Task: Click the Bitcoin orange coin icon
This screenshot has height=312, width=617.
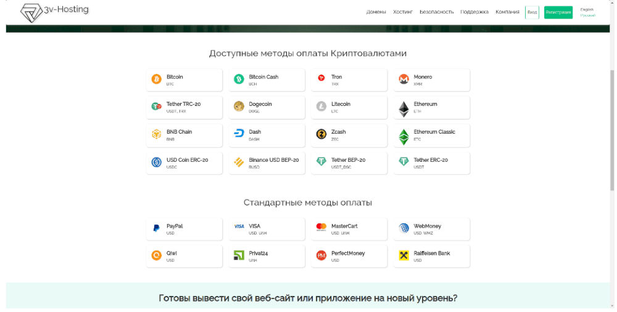Action: pos(157,79)
